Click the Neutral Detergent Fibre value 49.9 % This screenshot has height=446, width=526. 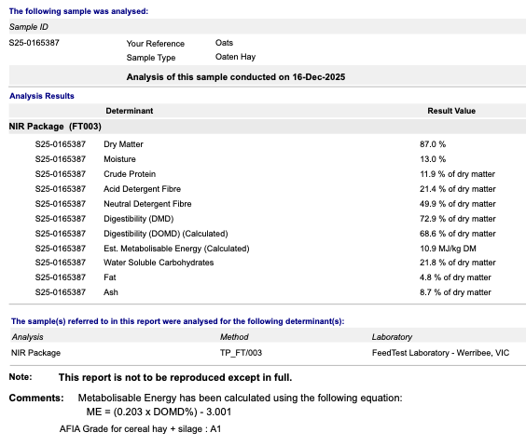pos(458,204)
